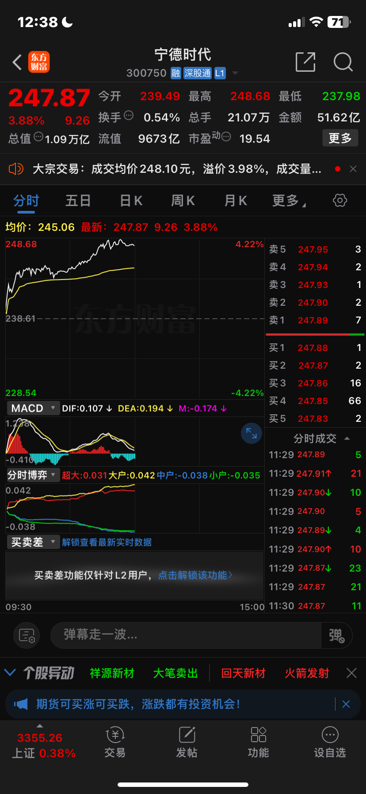The width and height of the screenshot is (366, 794).
Task: Switch to the 月K tab
Action: tap(236, 201)
